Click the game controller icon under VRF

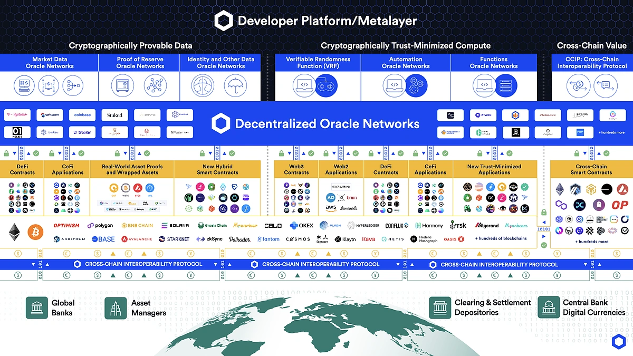click(x=327, y=85)
